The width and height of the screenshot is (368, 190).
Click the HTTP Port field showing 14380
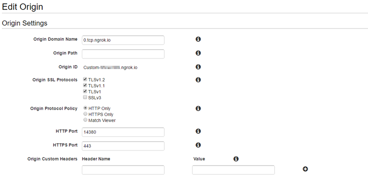click(x=123, y=132)
